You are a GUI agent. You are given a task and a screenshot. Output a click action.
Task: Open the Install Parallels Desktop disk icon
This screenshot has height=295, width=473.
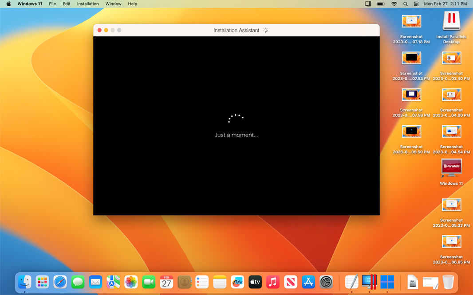[x=451, y=22]
